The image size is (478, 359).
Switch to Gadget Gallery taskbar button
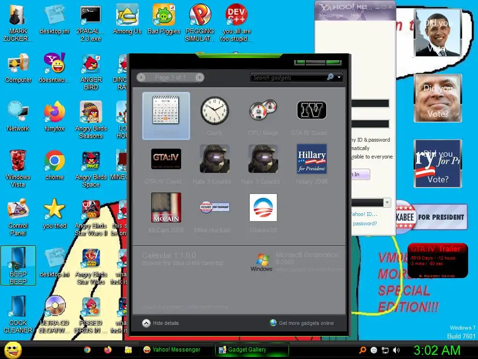click(x=252, y=350)
